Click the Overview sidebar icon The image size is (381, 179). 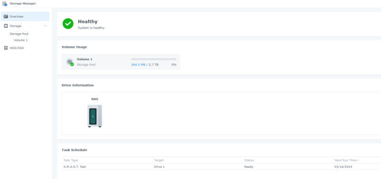[x=6, y=17]
